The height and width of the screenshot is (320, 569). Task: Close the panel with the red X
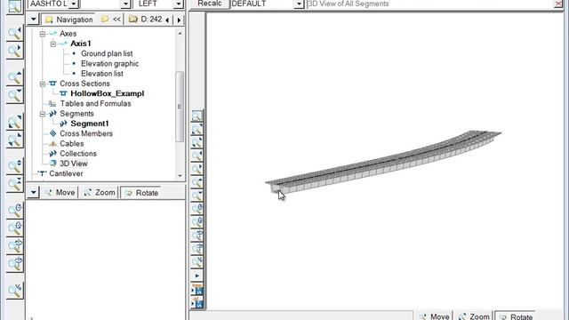point(558,4)
